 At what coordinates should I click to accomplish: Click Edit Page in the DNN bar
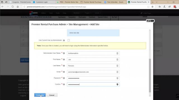click(146, 13)
